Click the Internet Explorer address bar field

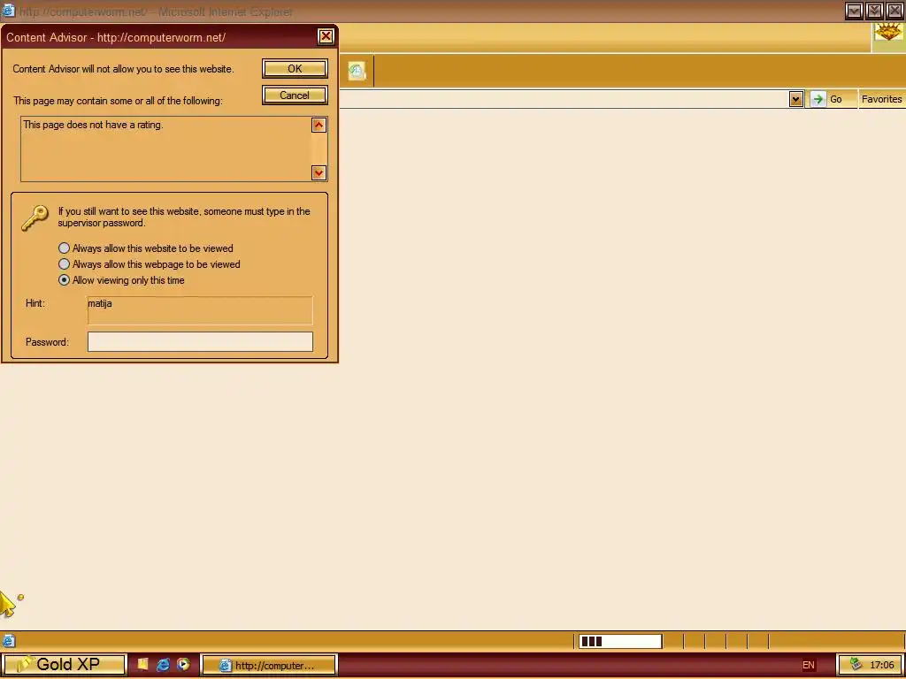pos(564,99)
